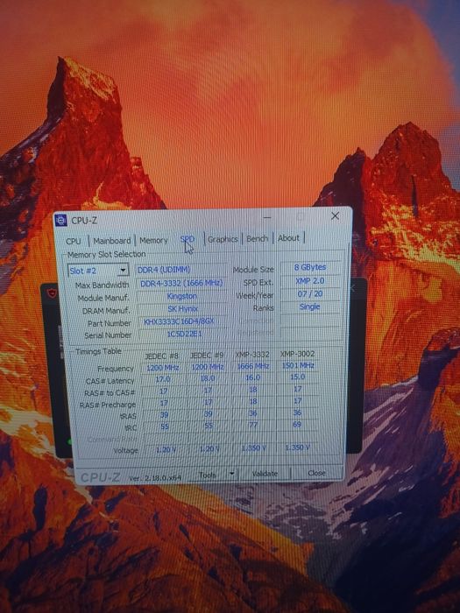Click the SK Hynix DRAM manufacturer value
The width and height of the screenshot is (460, 613).
click(x=182, y=309)
